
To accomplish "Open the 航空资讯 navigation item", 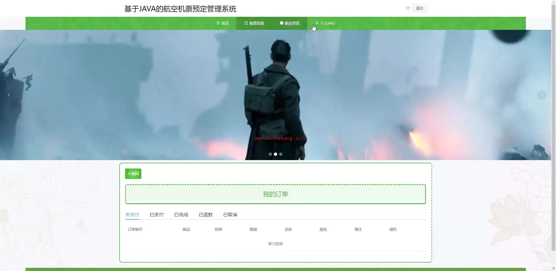I will tap(290, 23).
